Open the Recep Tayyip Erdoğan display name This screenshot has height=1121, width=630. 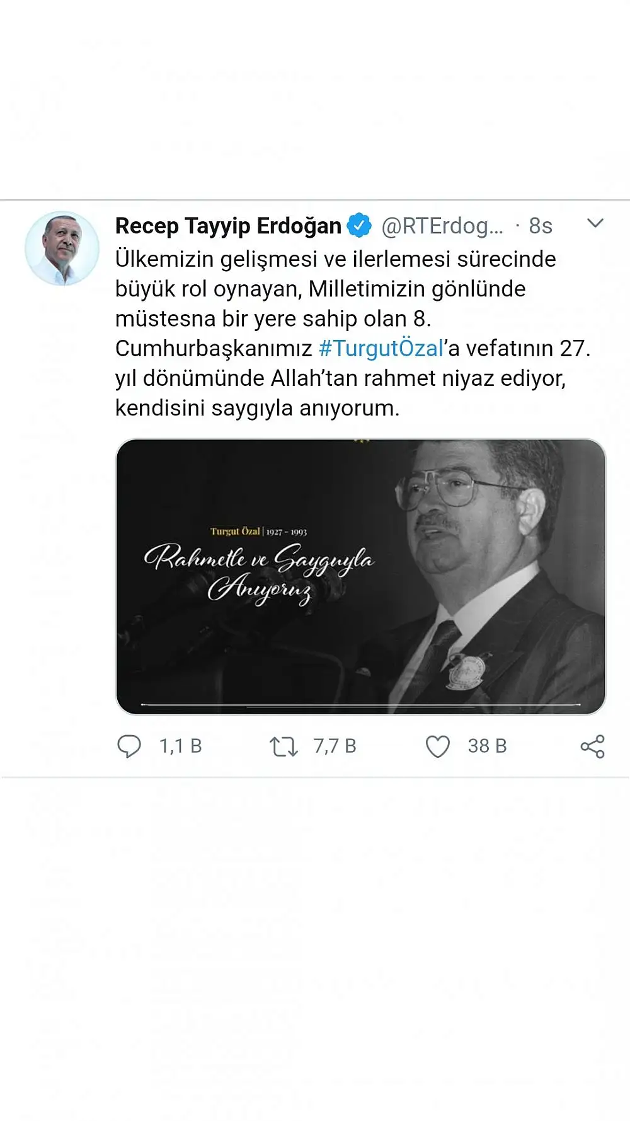[228, 226]
